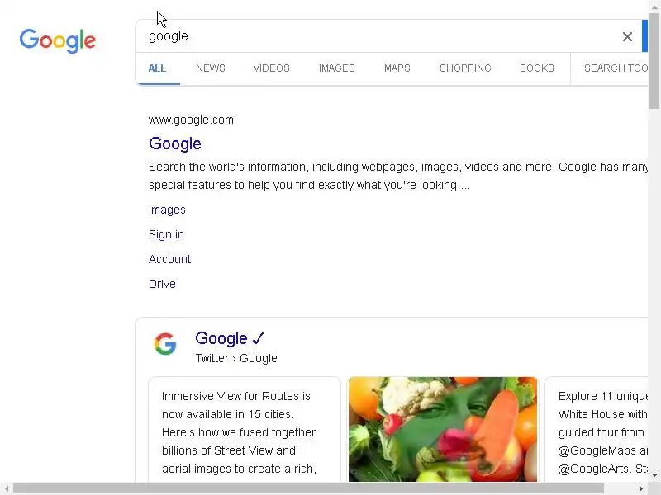The height and width of the screenshot is (495, 661).
Task: Click the left arrow of horizontal scrollbar
Action: [x=6, y=488]
